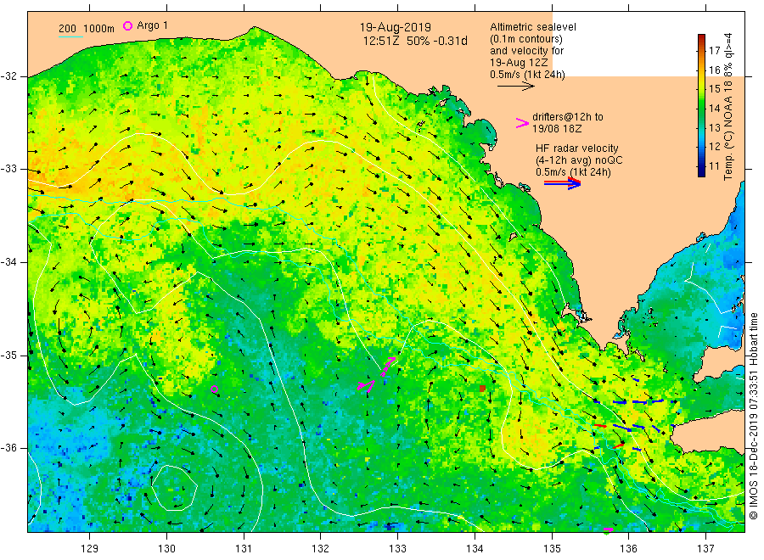Click the 17 label on the temperature scale
764x560 pixels.
point(714,51)
